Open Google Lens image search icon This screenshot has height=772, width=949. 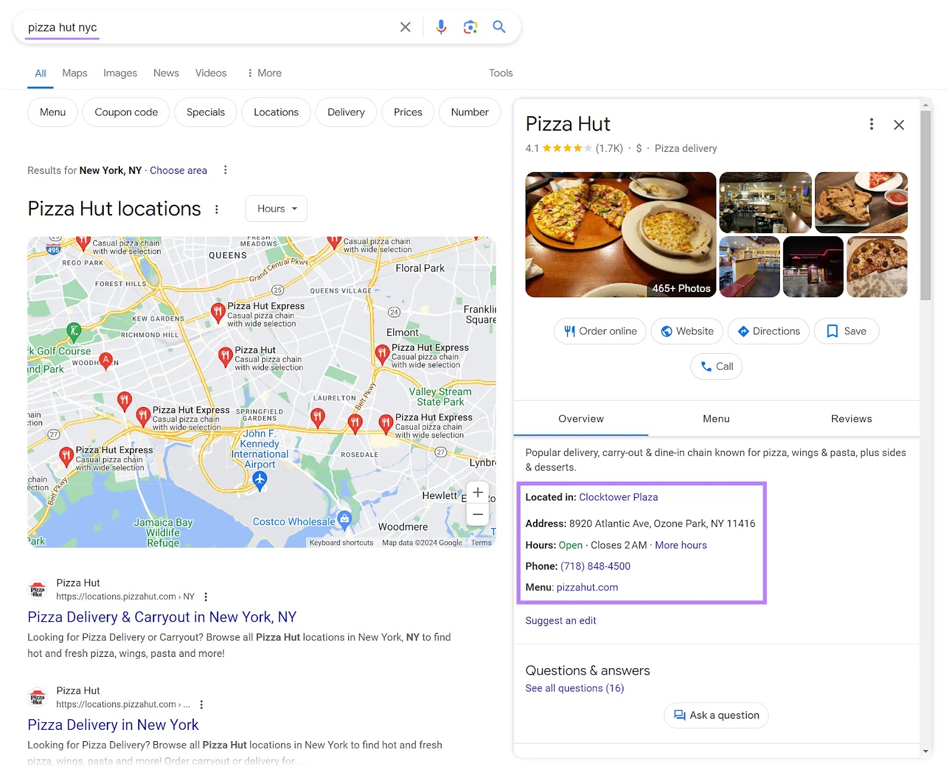tap(470, 27)
